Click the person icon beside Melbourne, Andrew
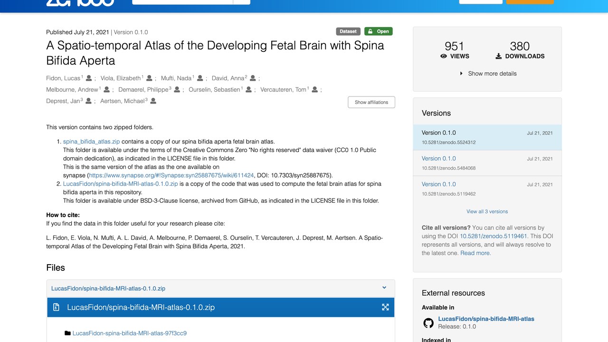 click(x=106, y=89)
